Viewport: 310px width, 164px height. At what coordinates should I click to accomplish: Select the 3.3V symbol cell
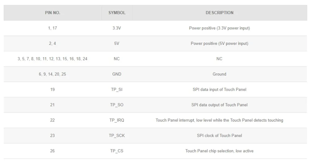click(117, 28)
